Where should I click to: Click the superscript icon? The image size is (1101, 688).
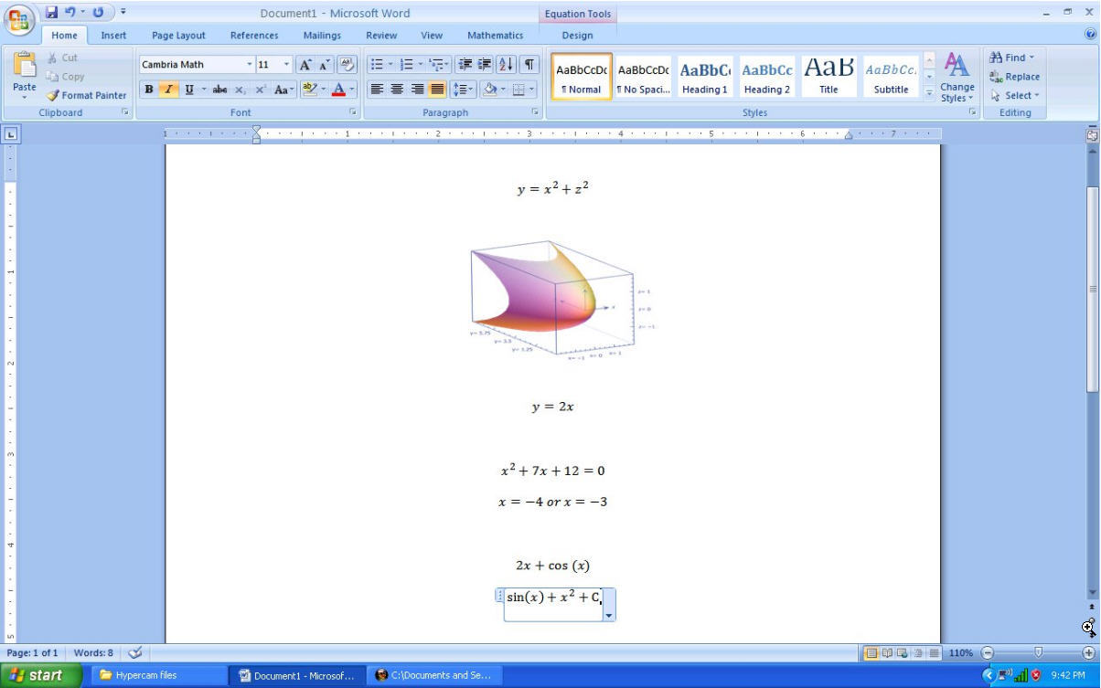pyautogui.click(x=260, y=90)
